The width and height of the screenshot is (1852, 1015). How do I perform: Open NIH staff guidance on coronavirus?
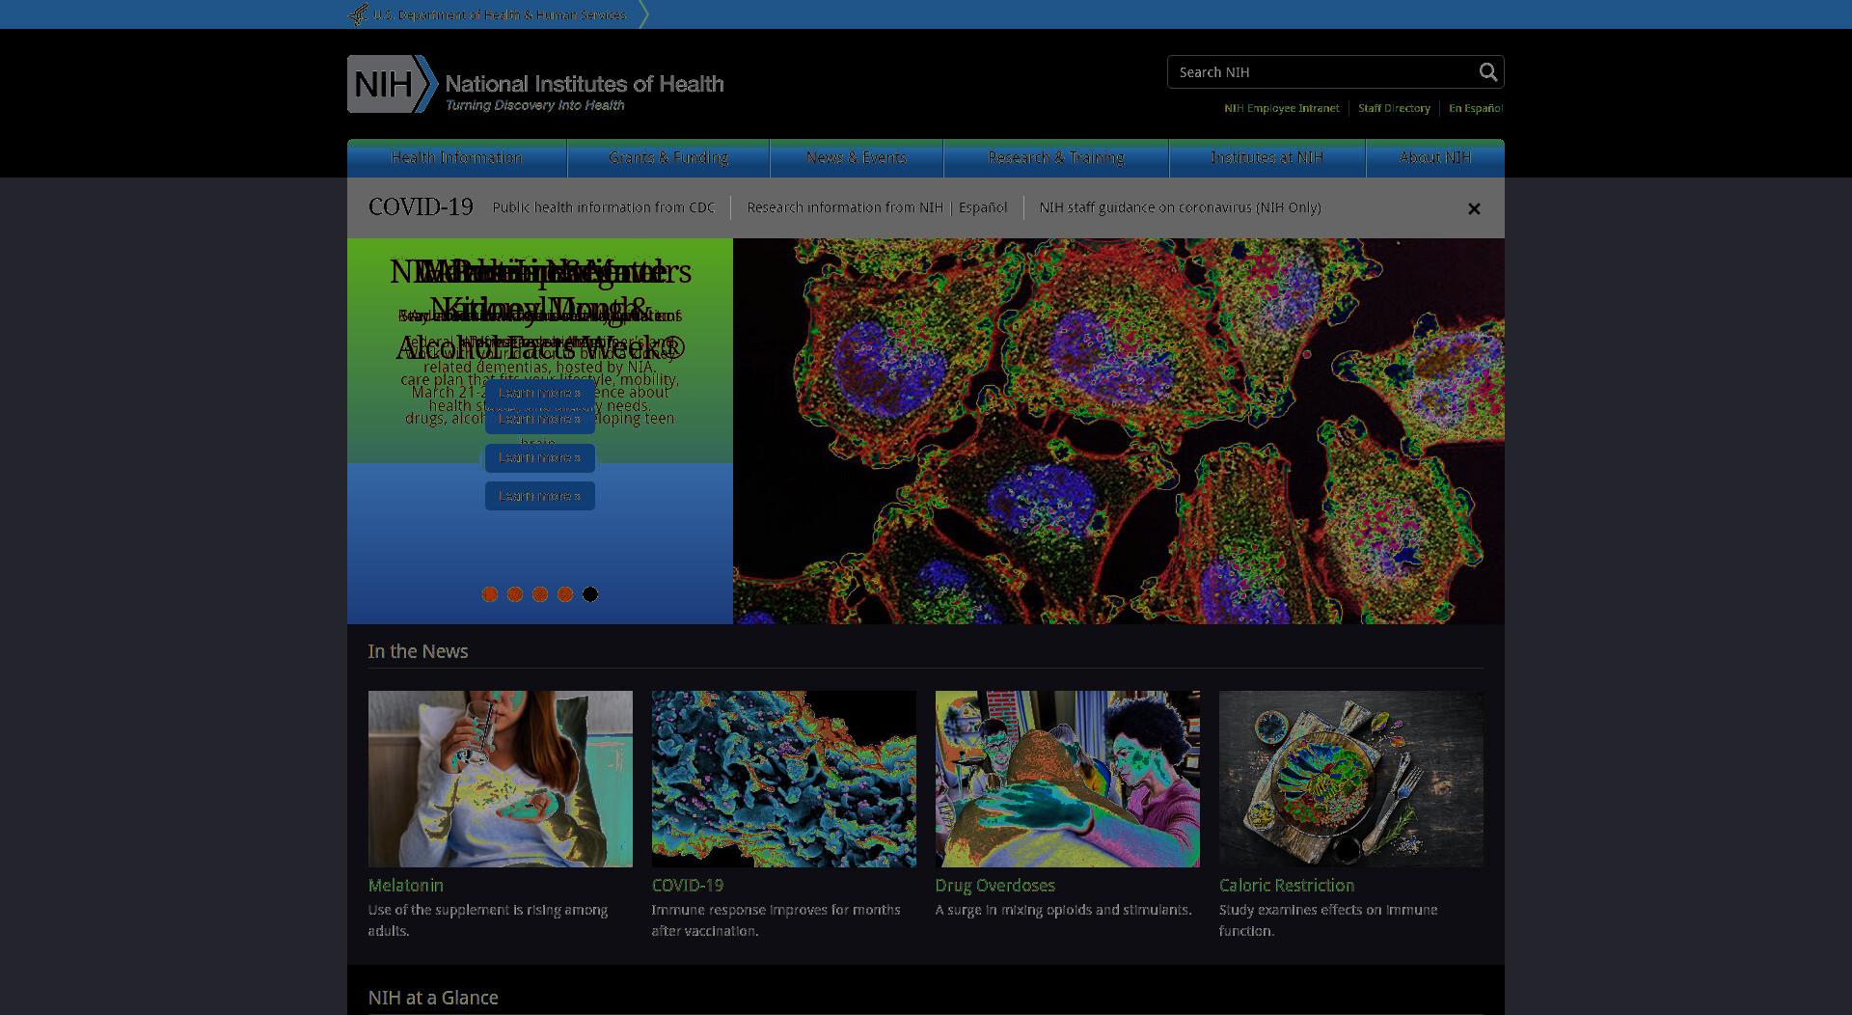(x=1181, y=207)
